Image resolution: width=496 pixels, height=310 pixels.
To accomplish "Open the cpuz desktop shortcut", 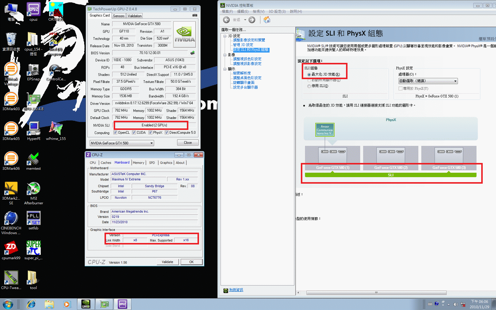I will click(x=33, y=12).
